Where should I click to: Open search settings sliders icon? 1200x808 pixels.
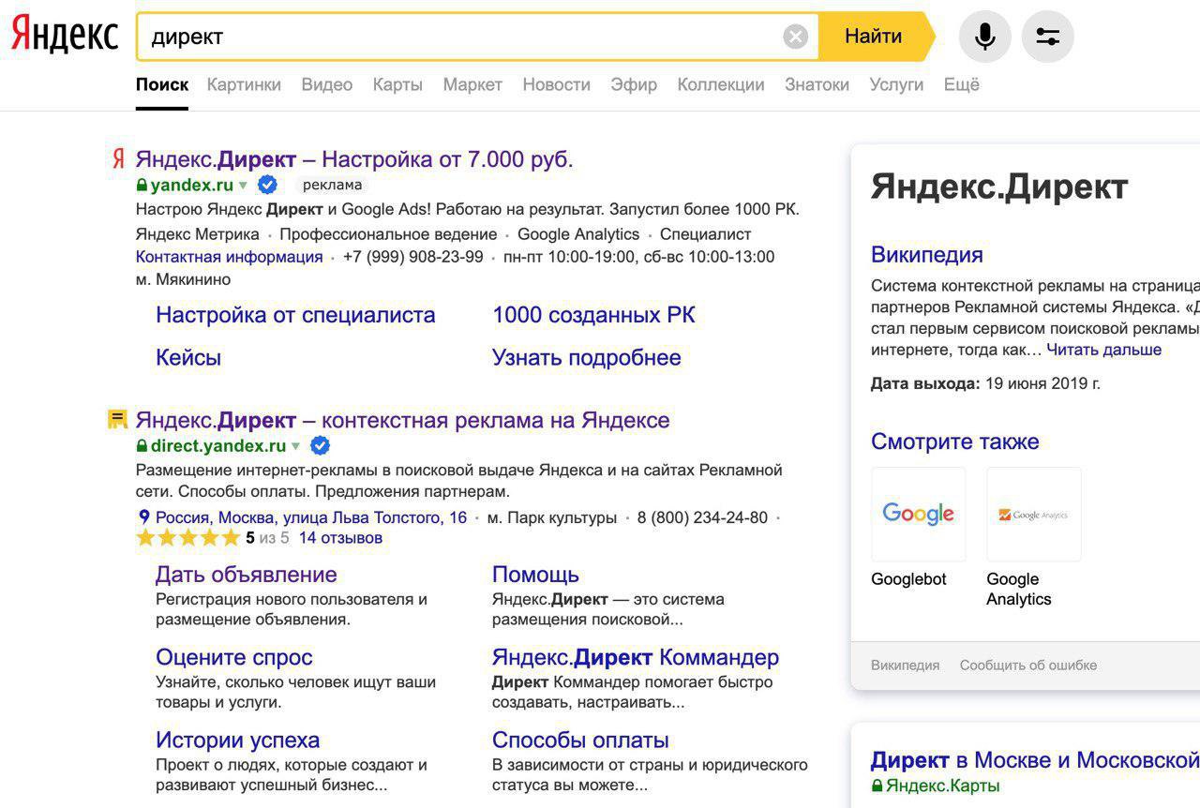(1047, 37)
